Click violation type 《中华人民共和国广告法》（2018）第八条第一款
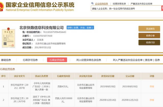Viewport: 163px width, 107px height. (42, 86)
